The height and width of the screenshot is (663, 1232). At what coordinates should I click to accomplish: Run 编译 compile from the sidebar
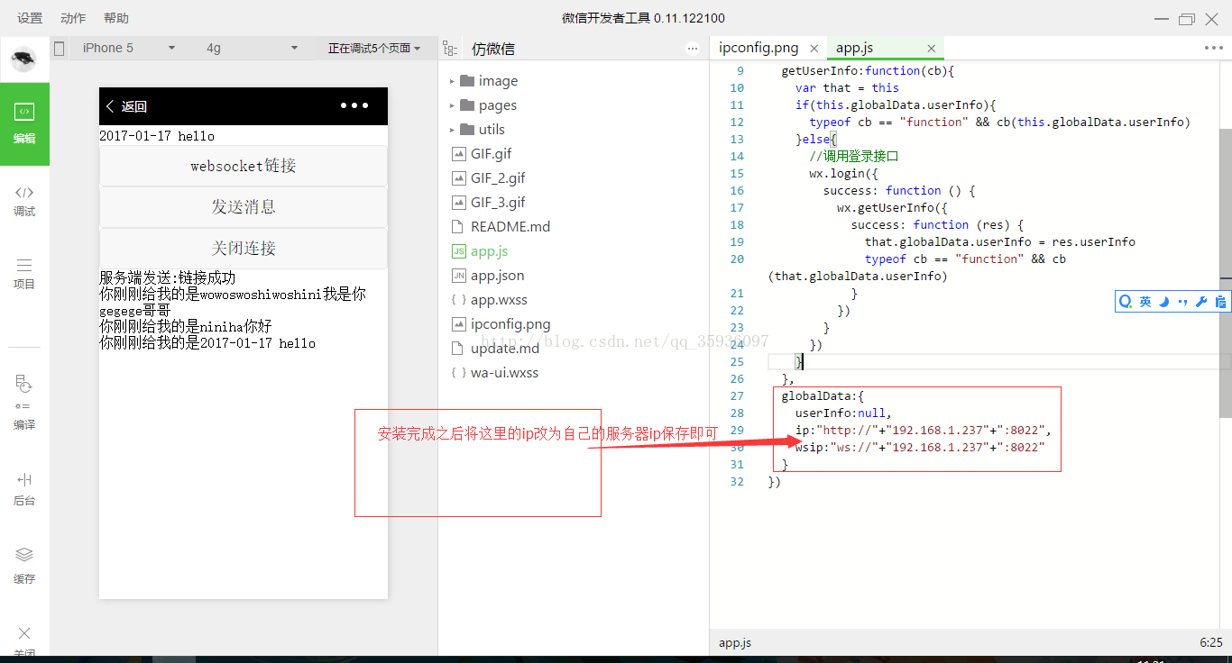click(24, 402)
